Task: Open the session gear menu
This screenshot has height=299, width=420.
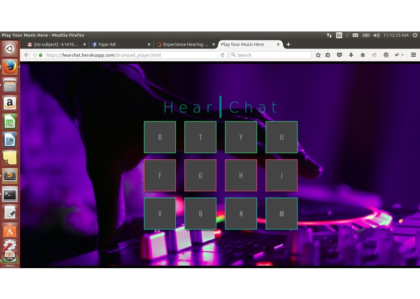Action: coord(415,35)
